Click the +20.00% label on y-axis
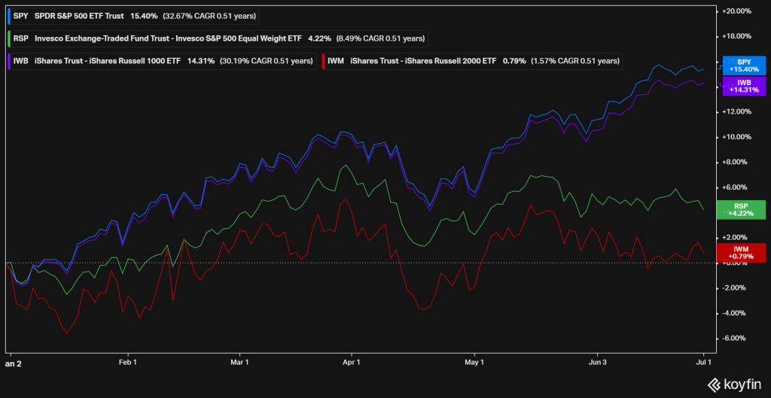This screenshot has height=398, width=771. click(736, 11)
